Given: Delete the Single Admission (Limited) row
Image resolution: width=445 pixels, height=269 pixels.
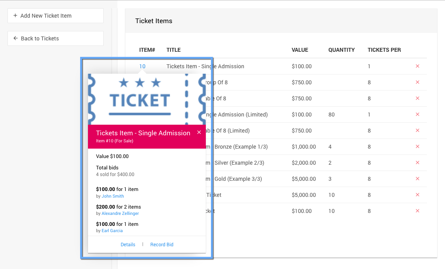Looking at the screenshot, I should (x=417, y=115).
